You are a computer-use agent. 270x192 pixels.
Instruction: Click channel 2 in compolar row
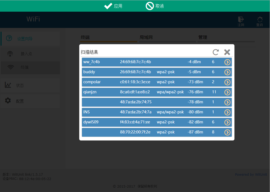click(213, 82)
